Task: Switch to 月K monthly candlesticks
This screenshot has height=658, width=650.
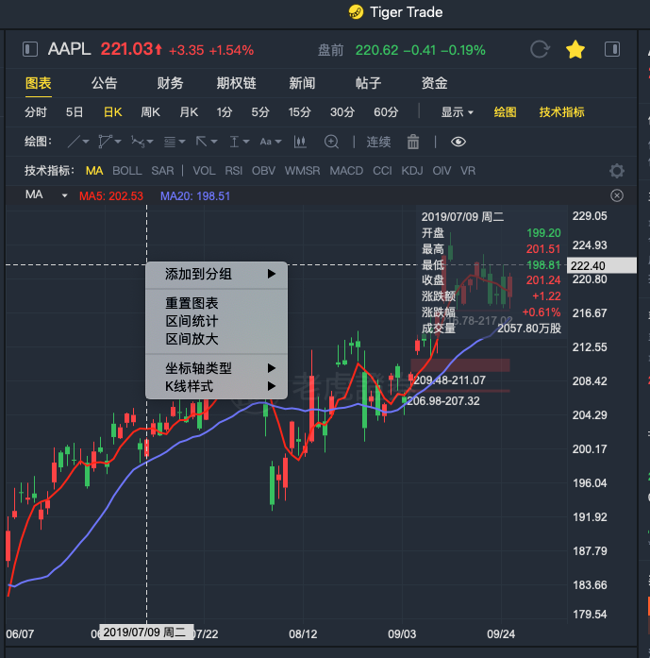Action: coord(189,112)
